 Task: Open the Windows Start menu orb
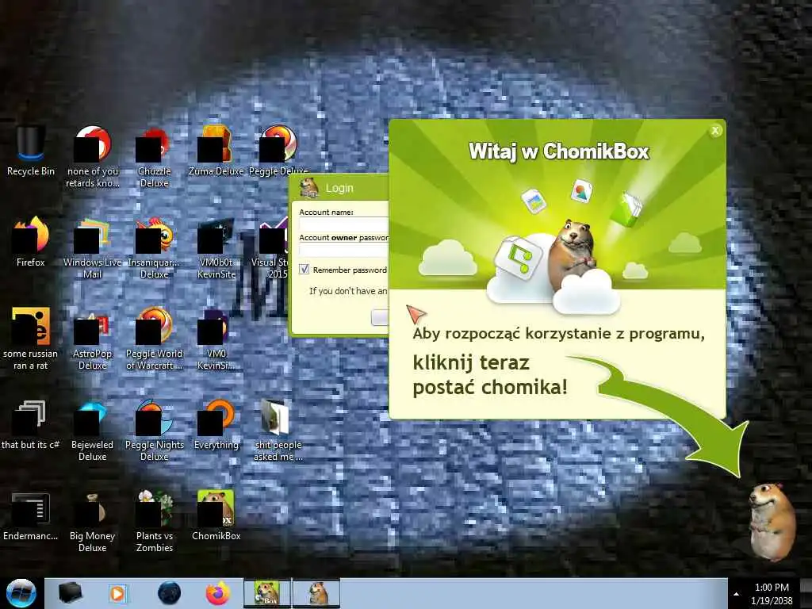point(21,593)
